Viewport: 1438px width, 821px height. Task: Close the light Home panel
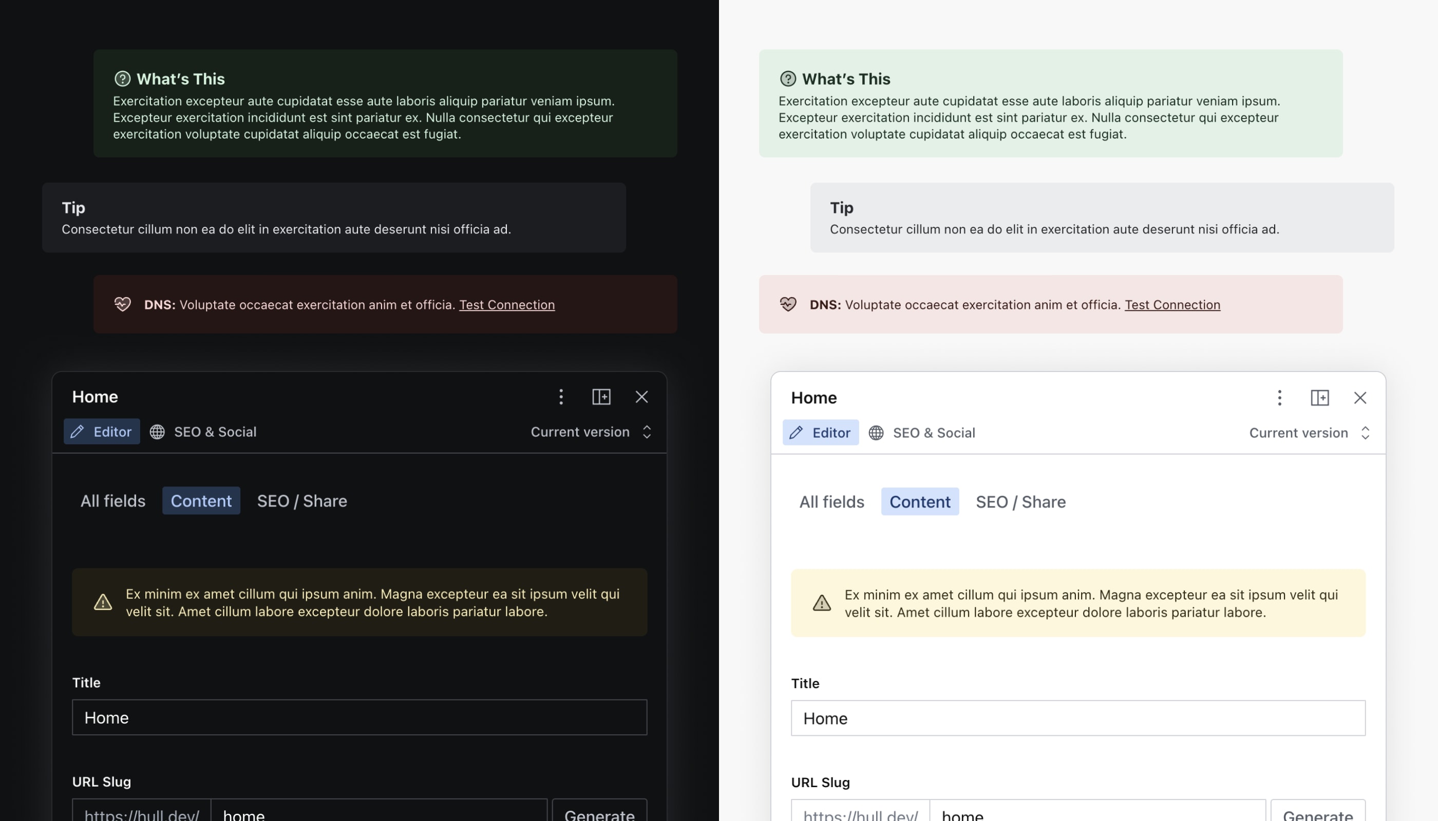[1360, 398]
